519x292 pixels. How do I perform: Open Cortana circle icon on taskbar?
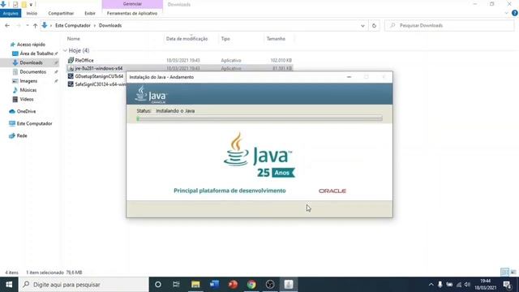point(158,285)
